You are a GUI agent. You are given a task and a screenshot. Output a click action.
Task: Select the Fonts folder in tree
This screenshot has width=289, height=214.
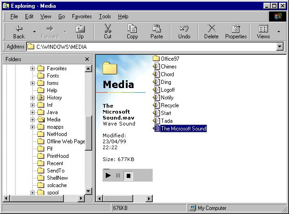pos(48,76)
